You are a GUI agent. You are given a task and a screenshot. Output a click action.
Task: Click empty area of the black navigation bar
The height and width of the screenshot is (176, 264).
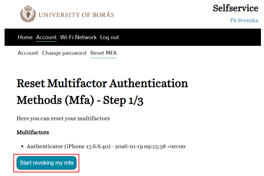pos(191,37)
